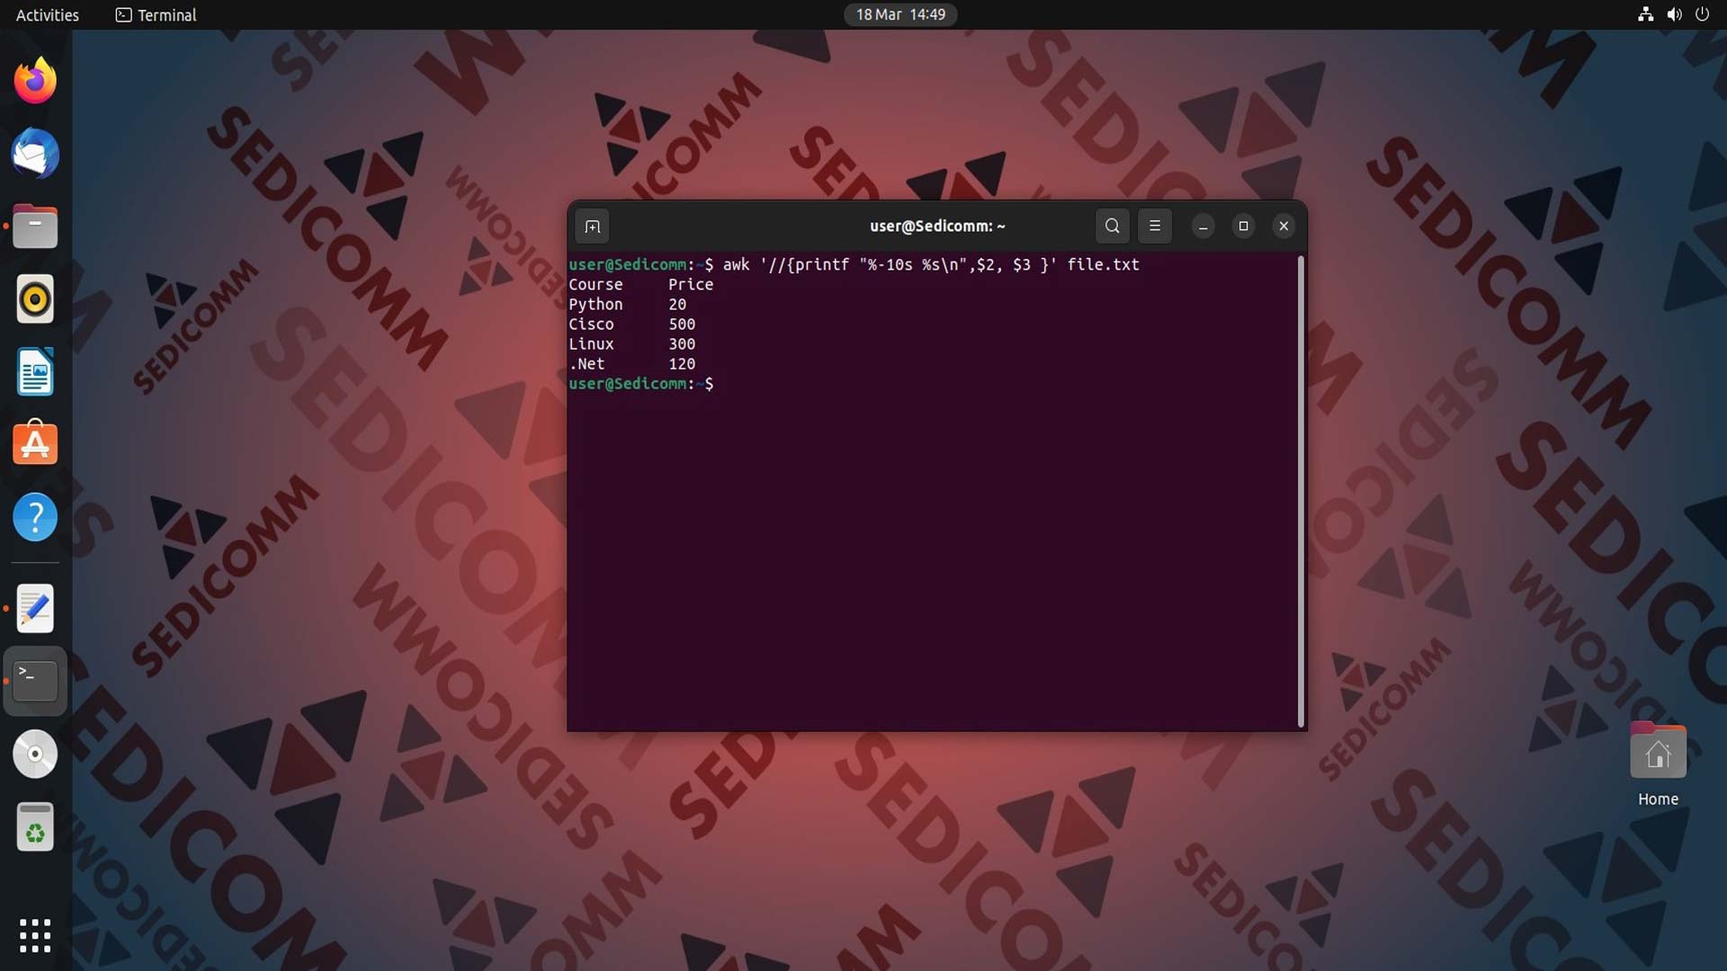Image resolution: width=1727 pixels, height=971 pixels.
Task: Click the price value 500
Action: 682,324
